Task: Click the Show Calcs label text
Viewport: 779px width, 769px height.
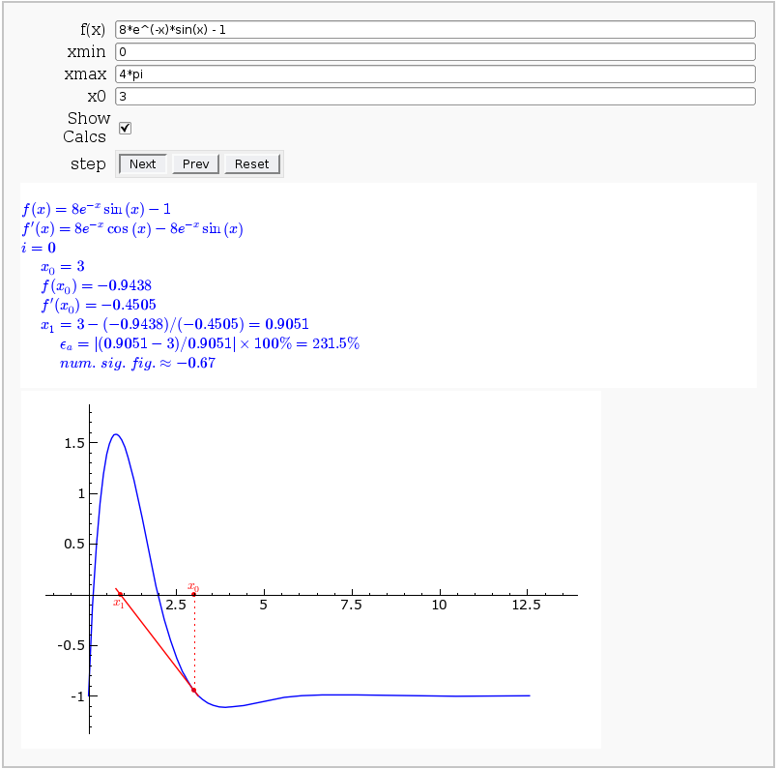Action: pos(87,128)
